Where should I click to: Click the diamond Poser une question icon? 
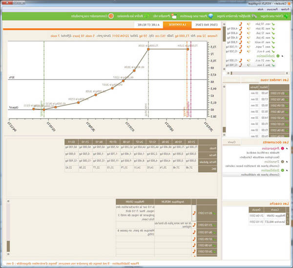(210, 16)
